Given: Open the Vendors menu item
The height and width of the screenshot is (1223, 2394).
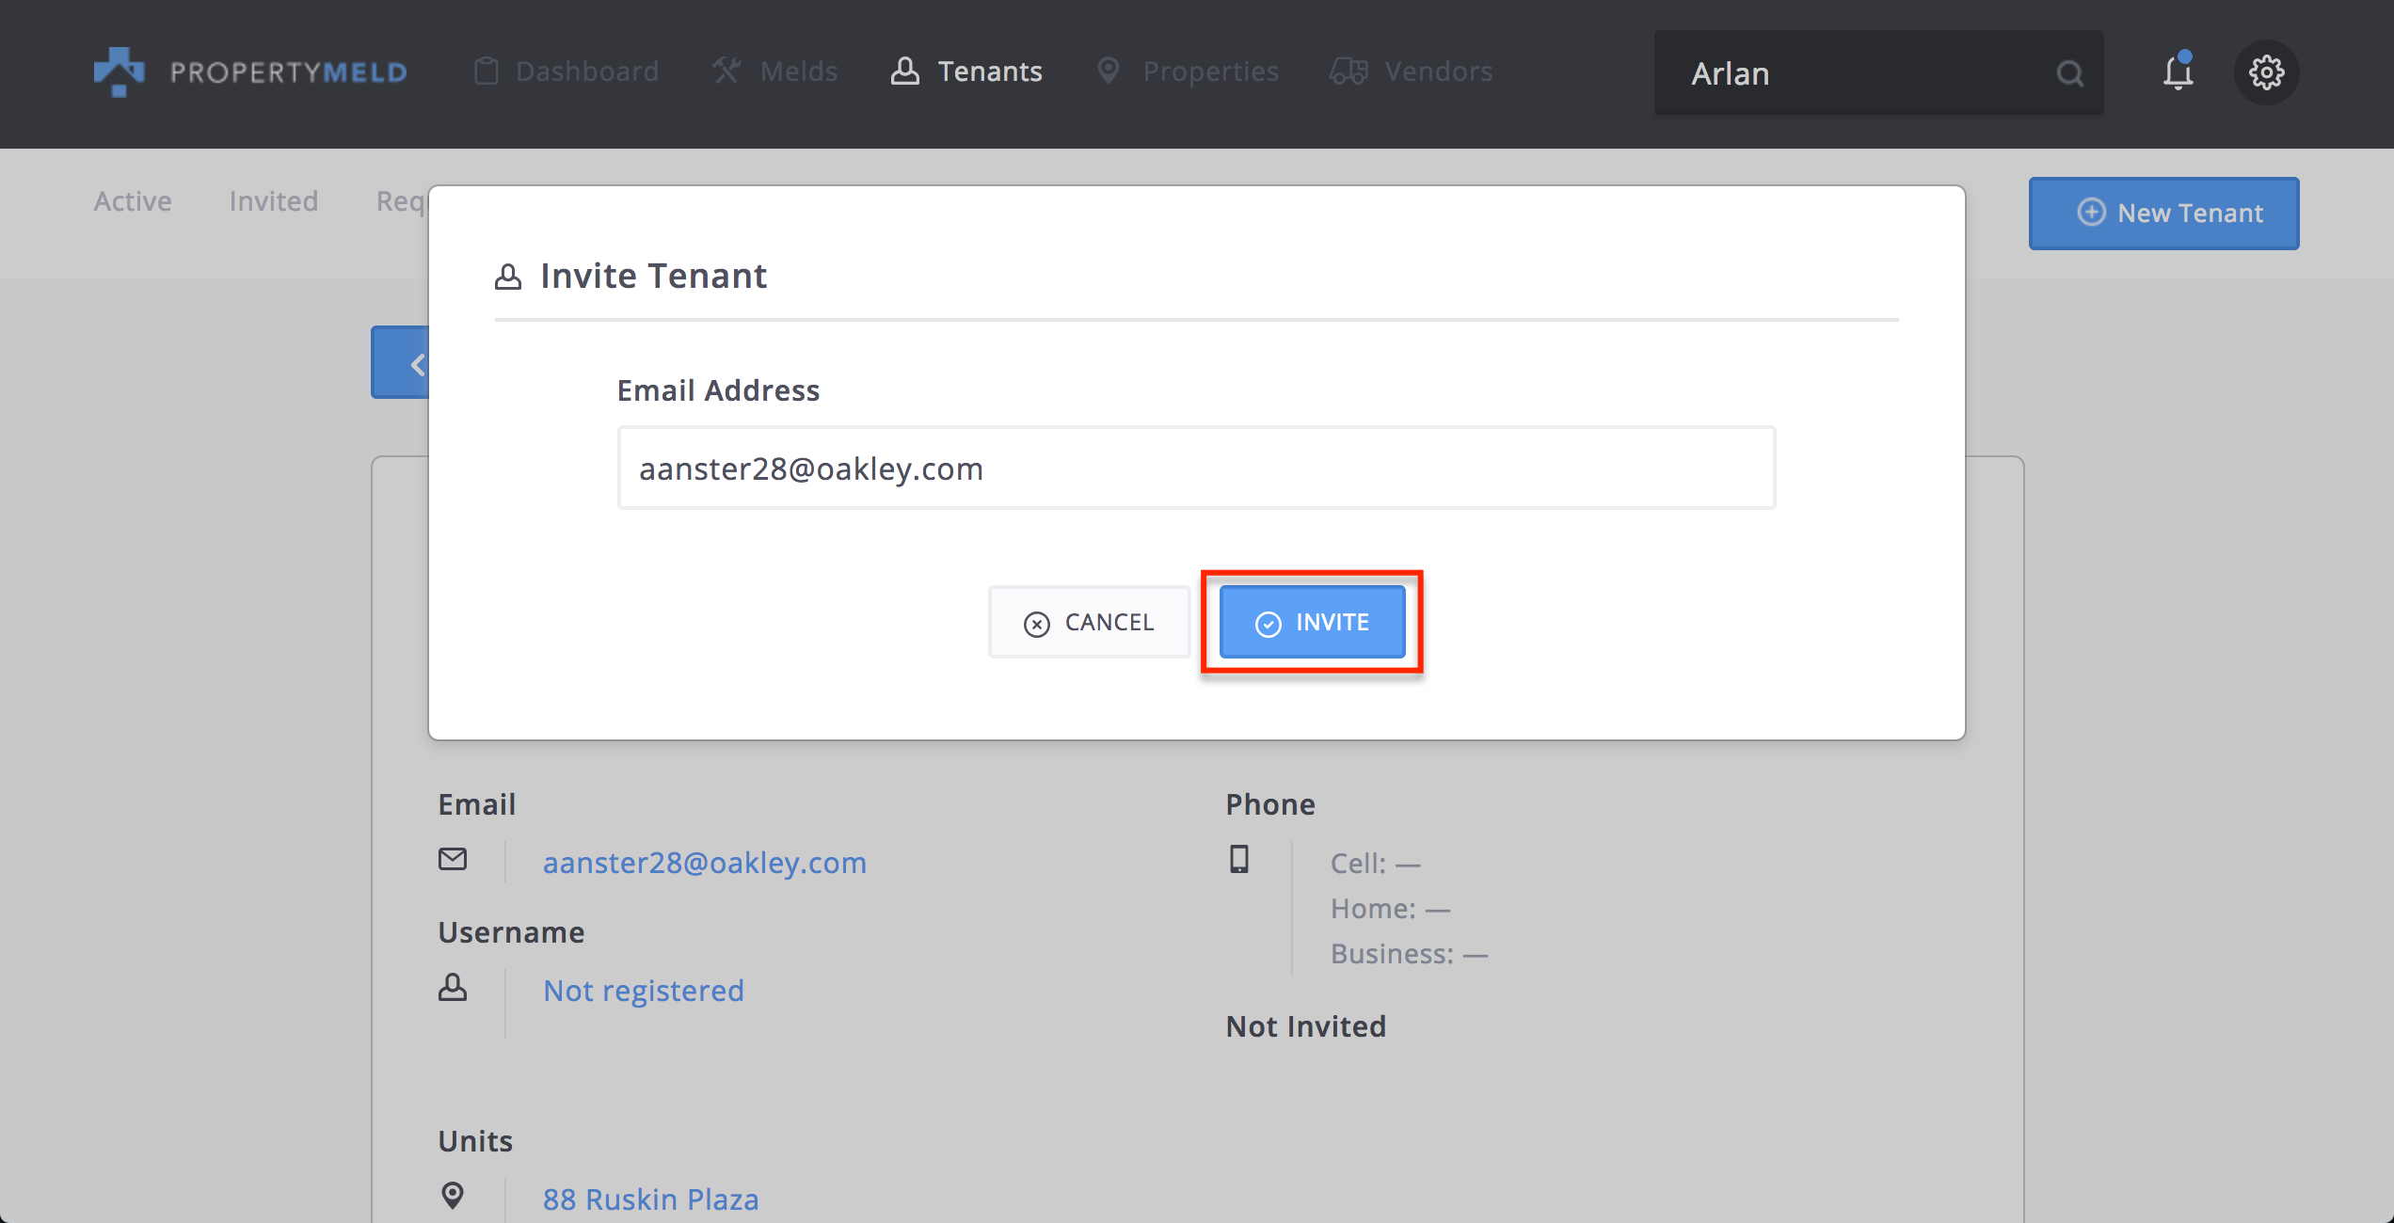Looking at the screenshot, I should [1411, 71].
